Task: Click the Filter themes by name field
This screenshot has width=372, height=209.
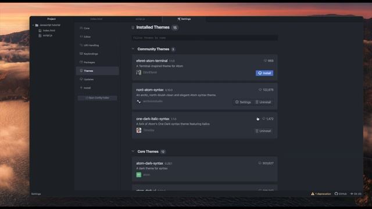Action: [x=205, y=38]
